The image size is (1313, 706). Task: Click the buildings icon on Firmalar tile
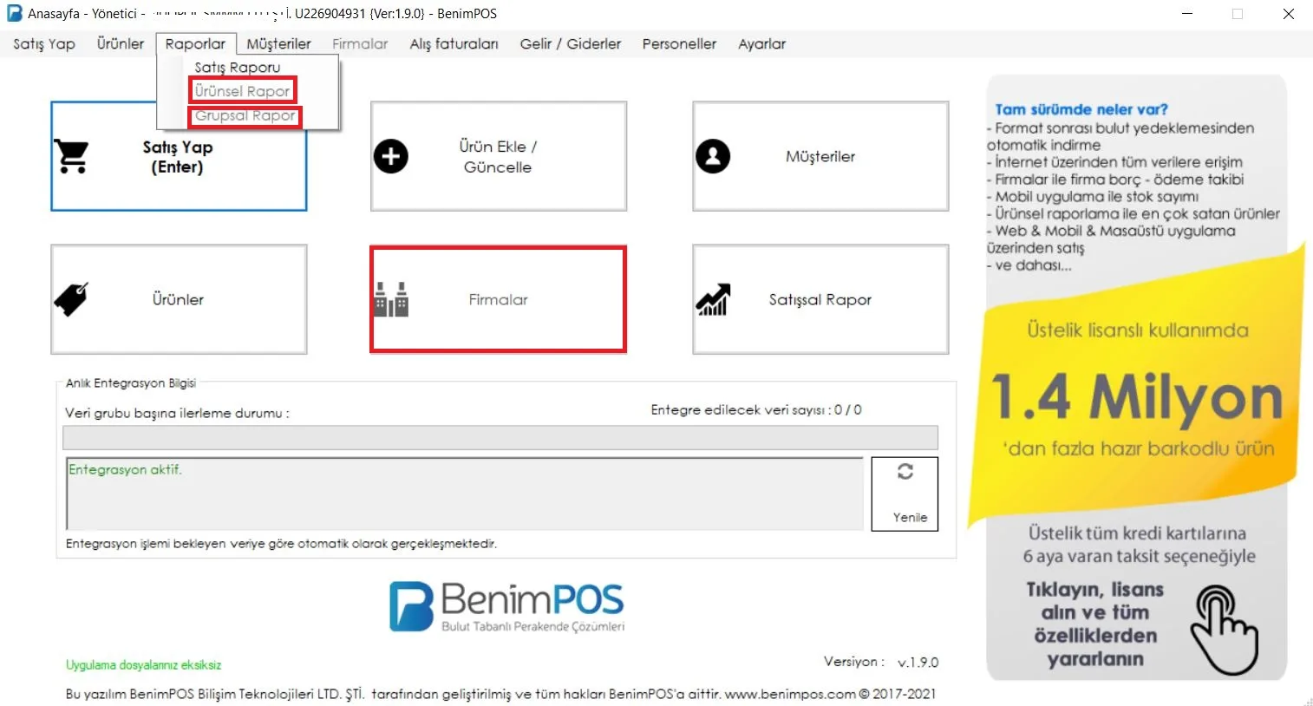pyautogui.click(x=391, y=299)
